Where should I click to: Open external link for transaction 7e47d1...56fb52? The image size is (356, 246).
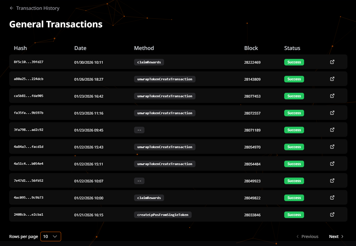click(x=332, y=181)
